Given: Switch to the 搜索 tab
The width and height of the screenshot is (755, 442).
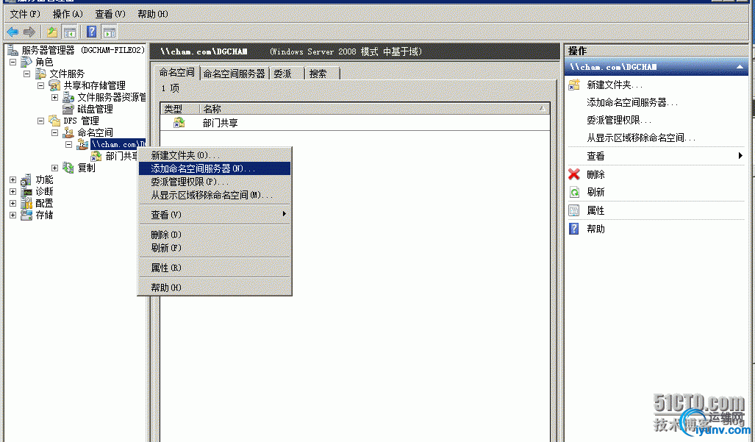Looking at the screenshot, I should point(323,74).
